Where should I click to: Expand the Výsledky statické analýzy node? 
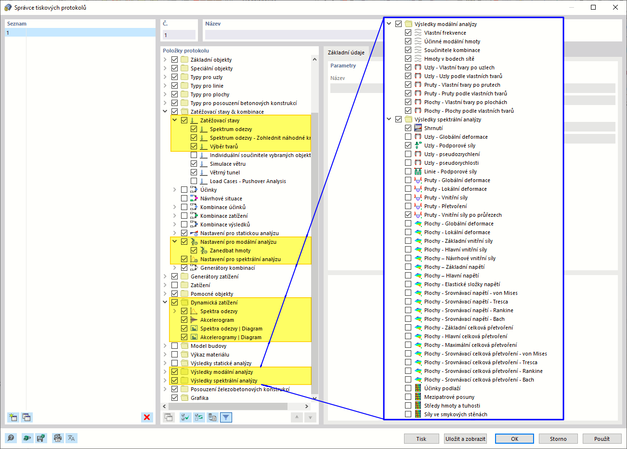coord(165,363)
